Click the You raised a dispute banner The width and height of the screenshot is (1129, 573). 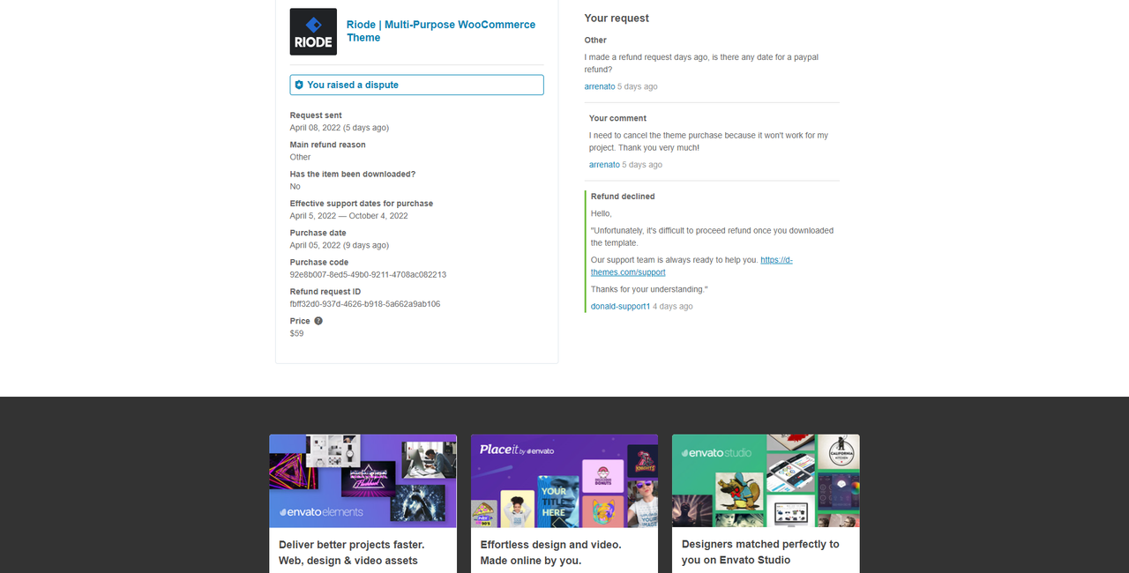(416, 85)
